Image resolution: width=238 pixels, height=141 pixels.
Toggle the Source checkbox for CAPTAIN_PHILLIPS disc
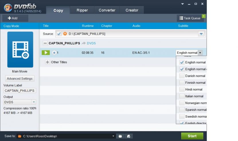click(59, 34)
